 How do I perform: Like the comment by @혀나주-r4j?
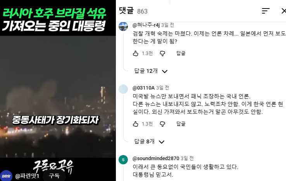[x=136, y=53]
